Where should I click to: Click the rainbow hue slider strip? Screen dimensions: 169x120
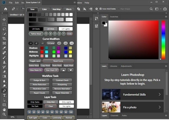point(163,39)
